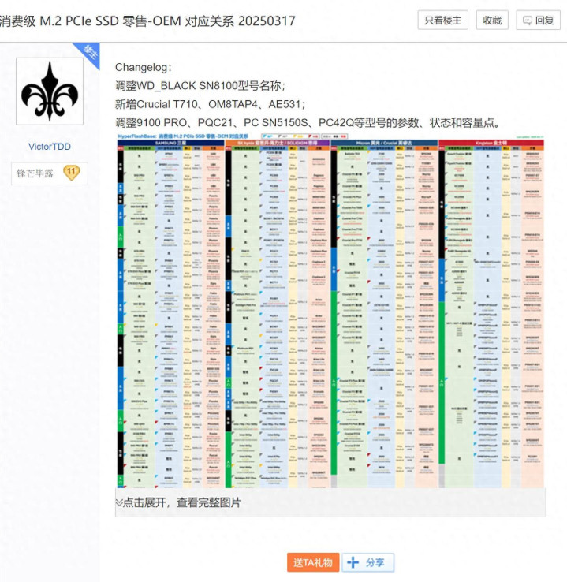567x582 pixels.
Task: Click the 回复 button
Action: pyautogui.click(x=538, y=20)
